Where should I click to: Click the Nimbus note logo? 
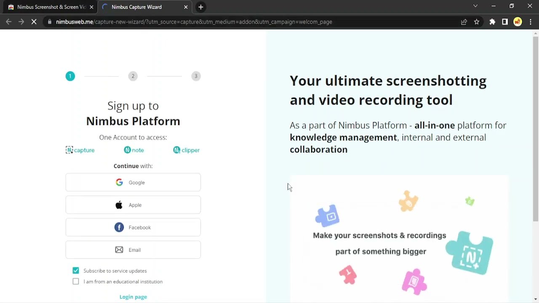[134, 150]
